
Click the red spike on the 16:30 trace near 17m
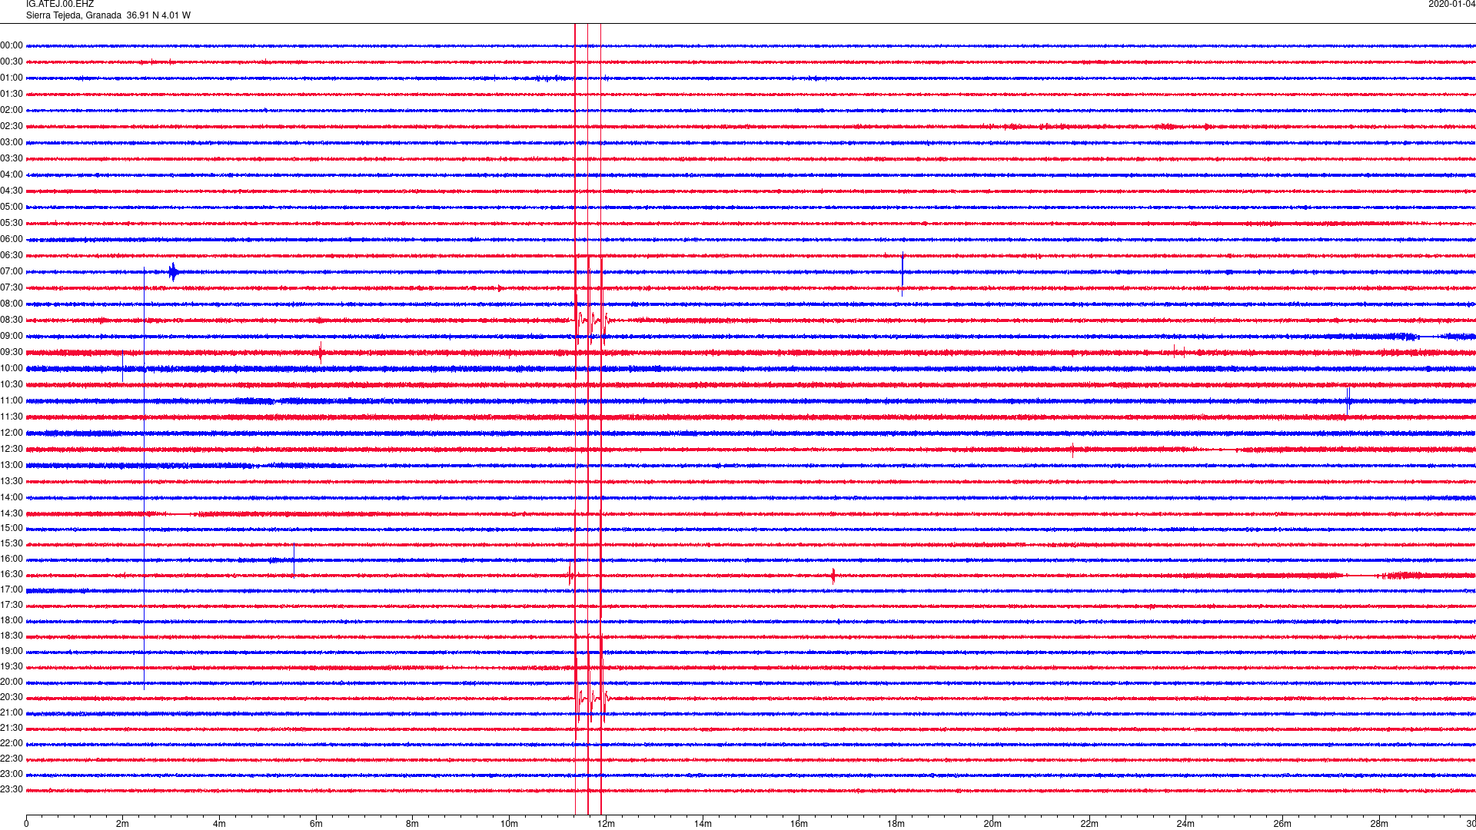tap(833, 575)
